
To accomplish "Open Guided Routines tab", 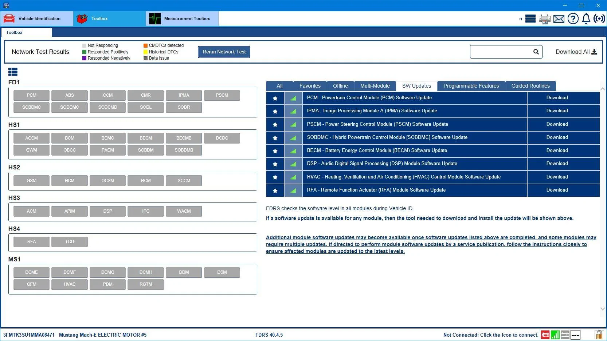I will click(530, 86).
